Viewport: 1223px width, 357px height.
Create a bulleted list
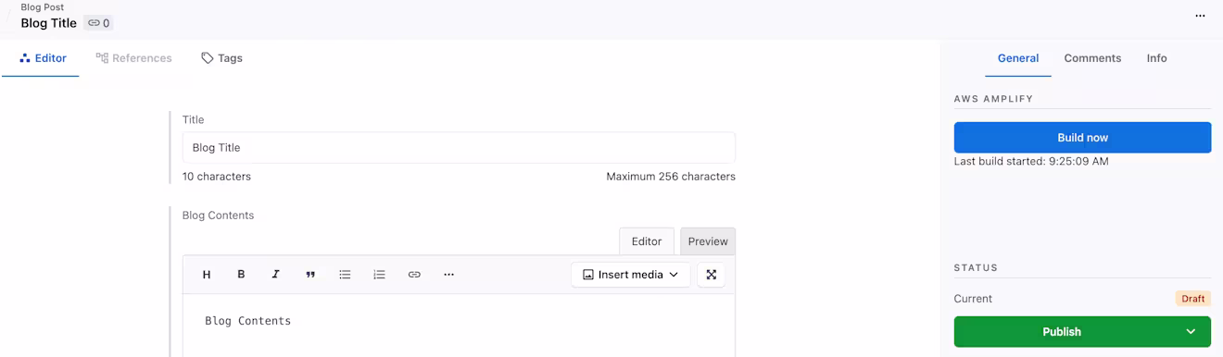pos(345,275)
